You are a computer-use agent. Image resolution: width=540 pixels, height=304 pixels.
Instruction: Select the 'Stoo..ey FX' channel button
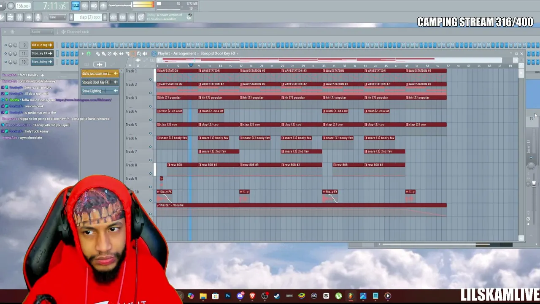42,53
